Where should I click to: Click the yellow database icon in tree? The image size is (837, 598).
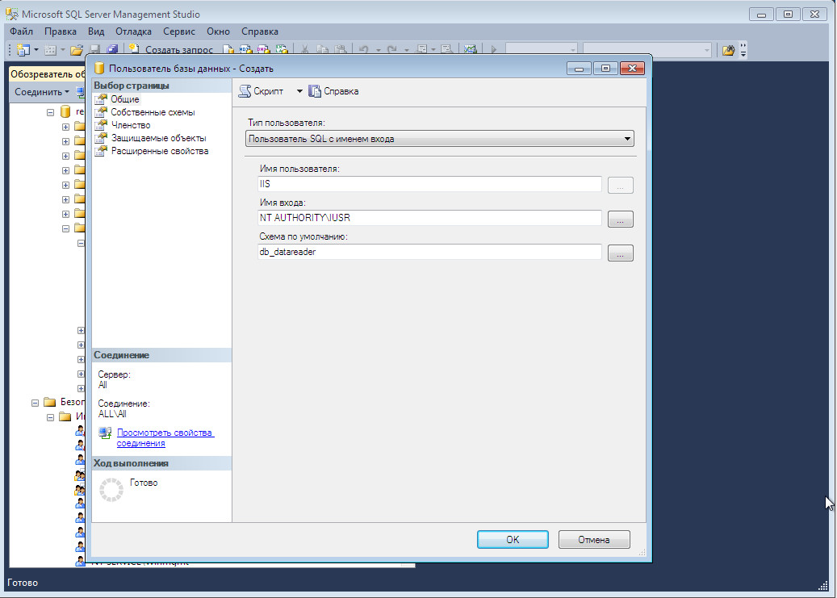[x=65, y=111]
